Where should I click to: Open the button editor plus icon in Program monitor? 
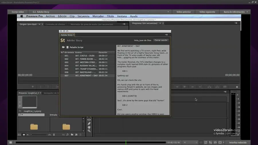click(237, 87)
